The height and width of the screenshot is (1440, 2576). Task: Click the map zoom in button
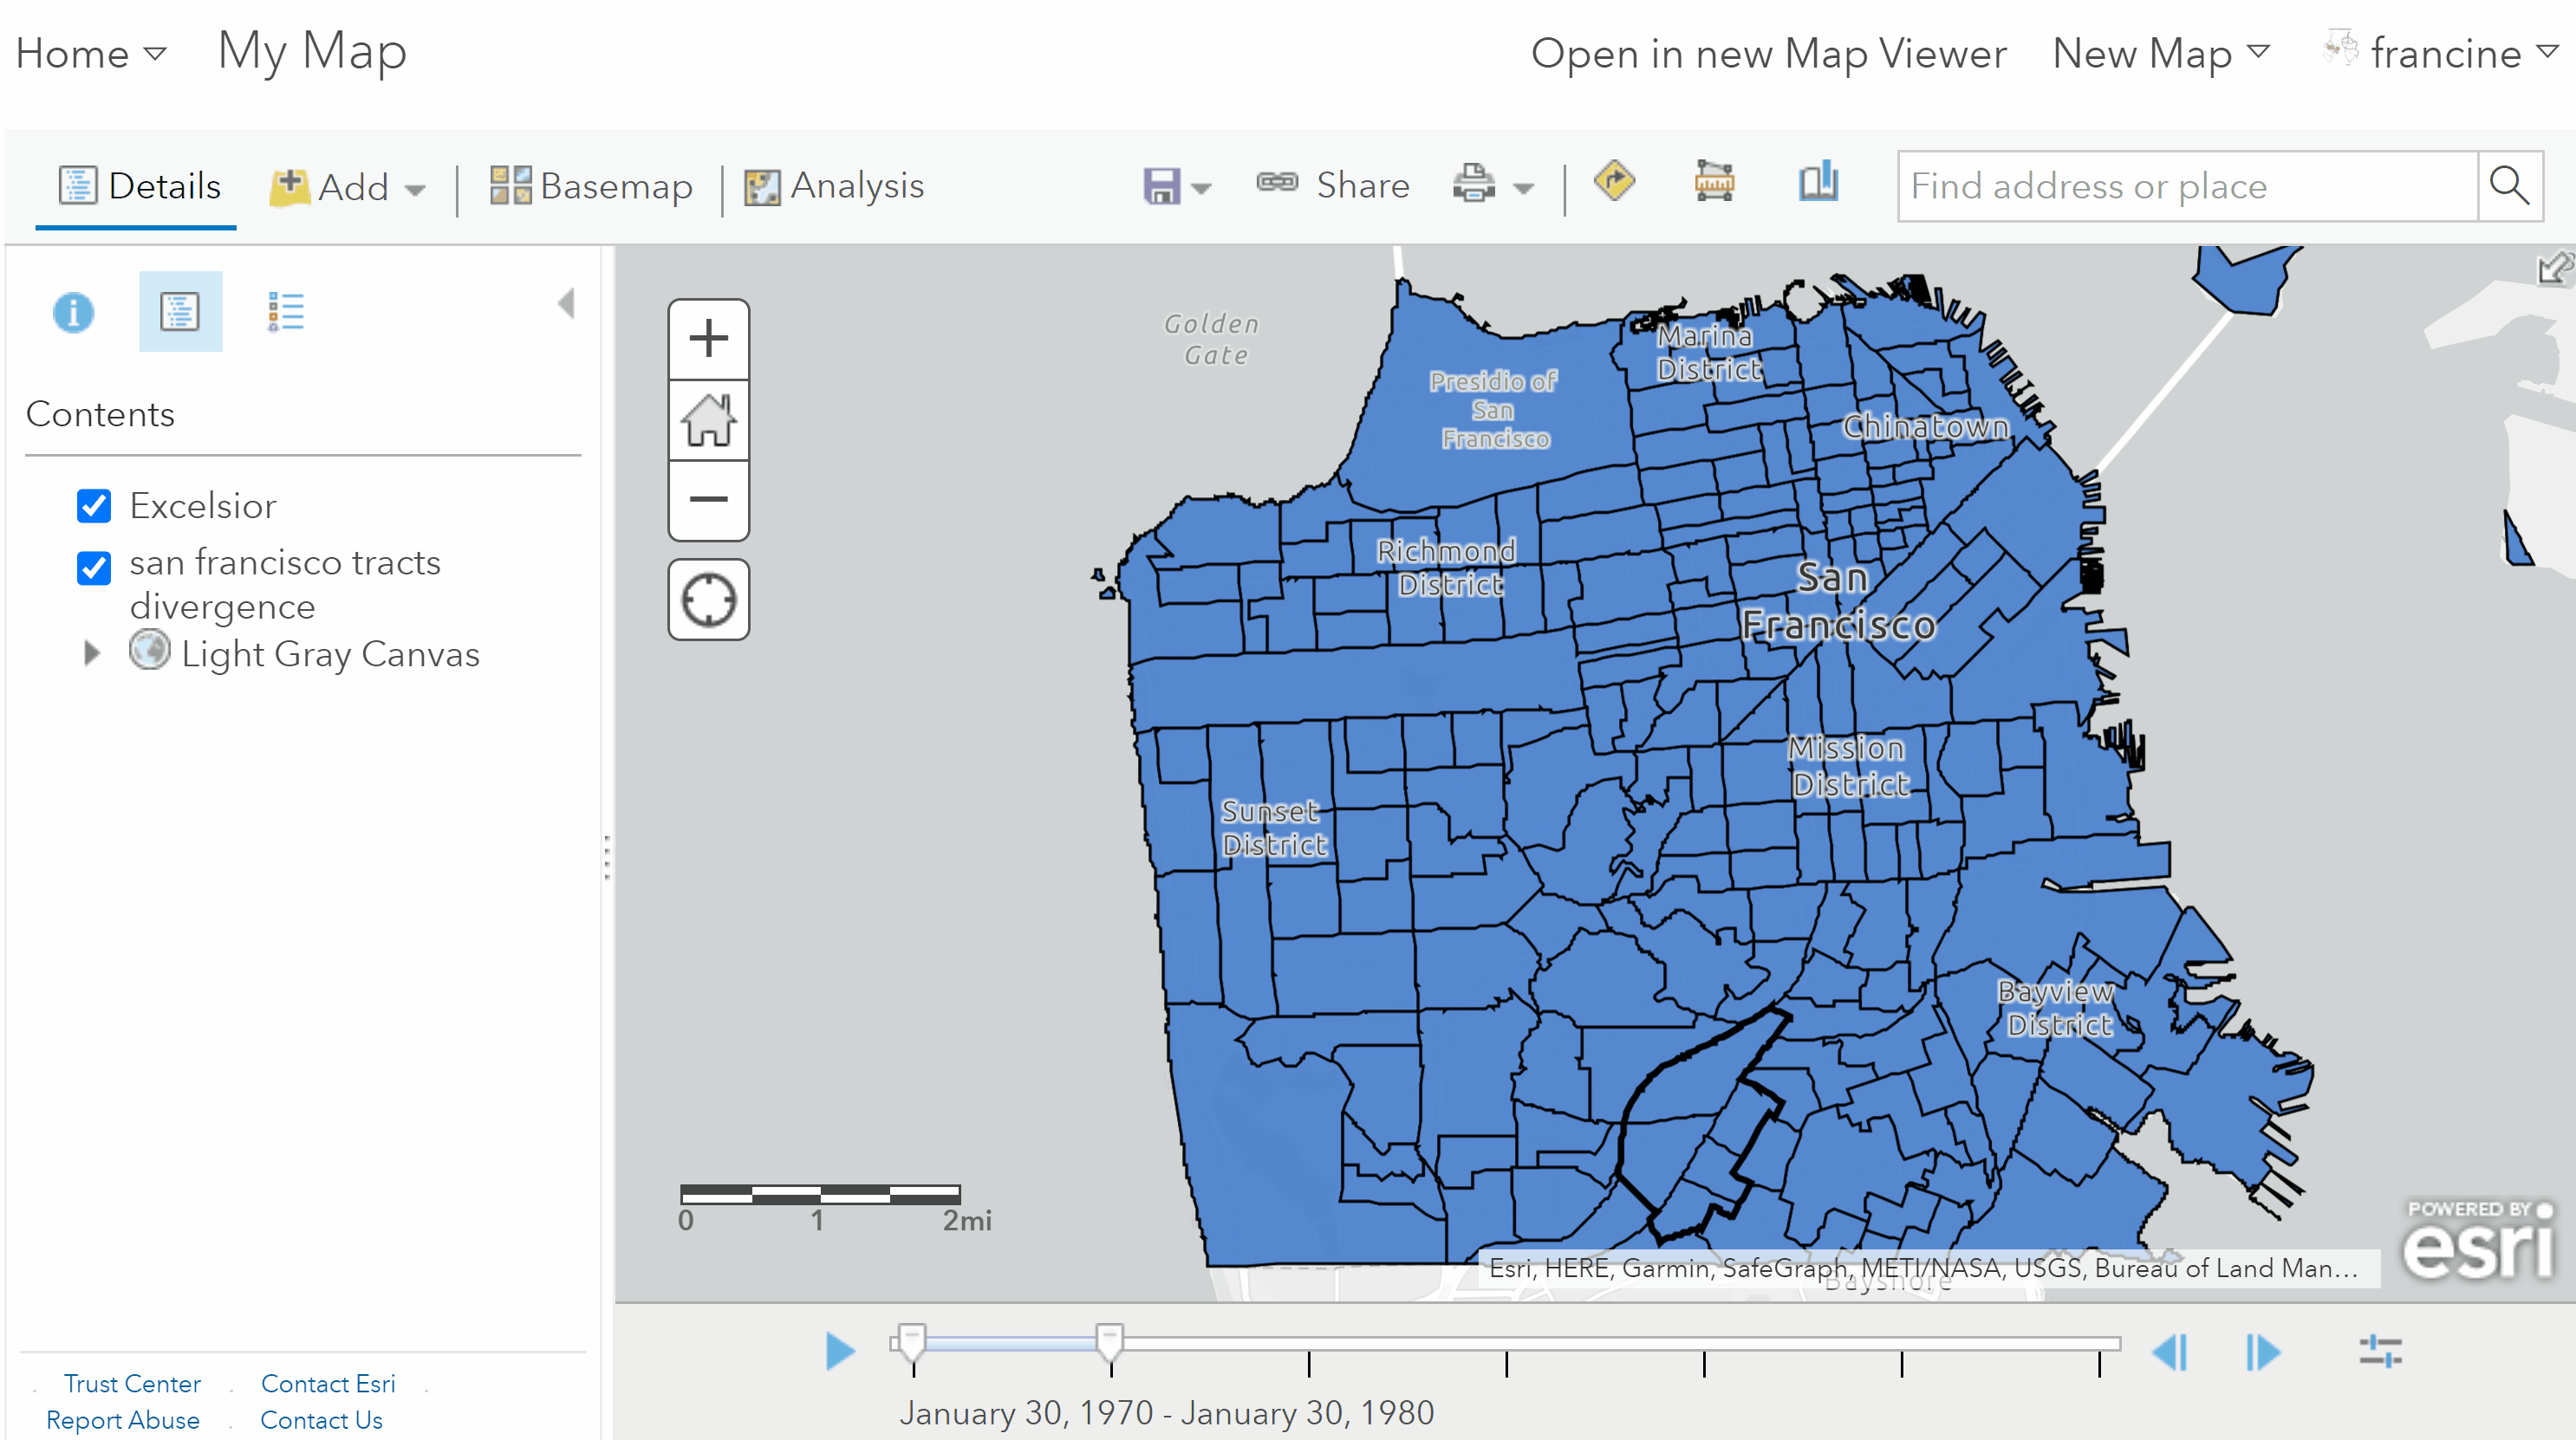coord(708,339)
